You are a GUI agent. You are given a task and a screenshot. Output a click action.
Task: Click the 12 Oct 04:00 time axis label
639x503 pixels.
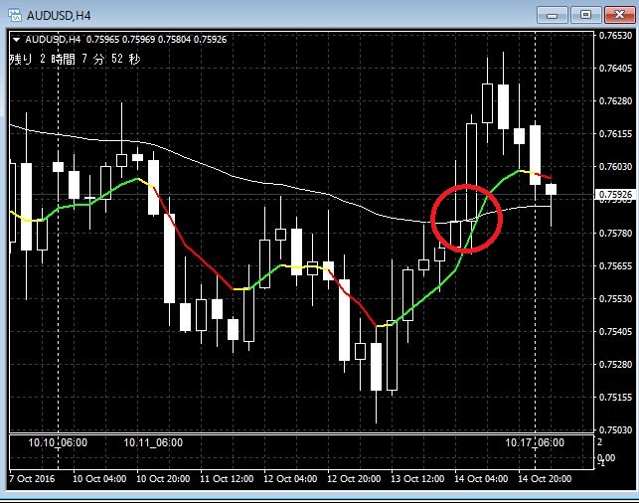[x=290, y=478]
